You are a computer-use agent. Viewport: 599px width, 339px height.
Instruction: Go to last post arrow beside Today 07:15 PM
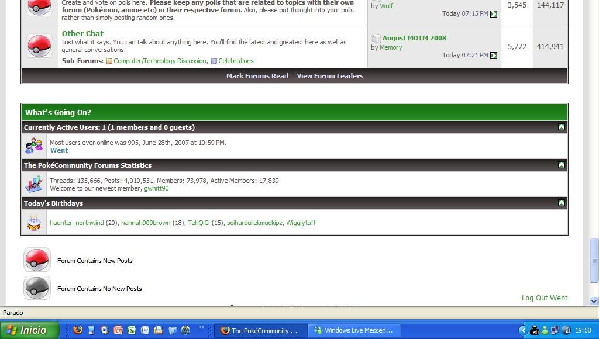494,14
